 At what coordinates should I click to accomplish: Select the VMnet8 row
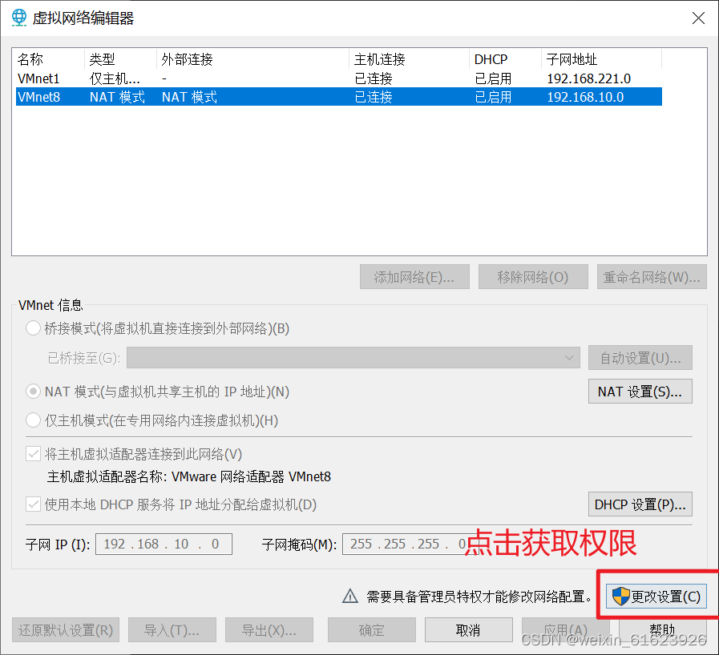click(339, 97)
